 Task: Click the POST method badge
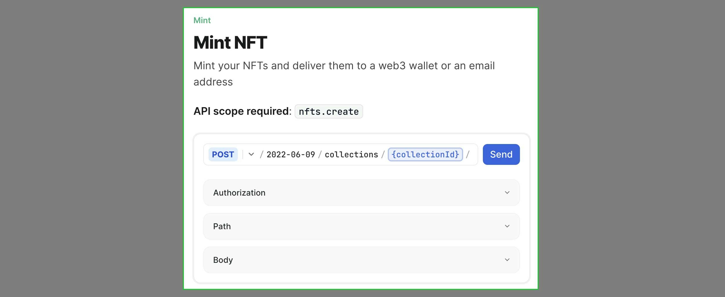(223, 154)
